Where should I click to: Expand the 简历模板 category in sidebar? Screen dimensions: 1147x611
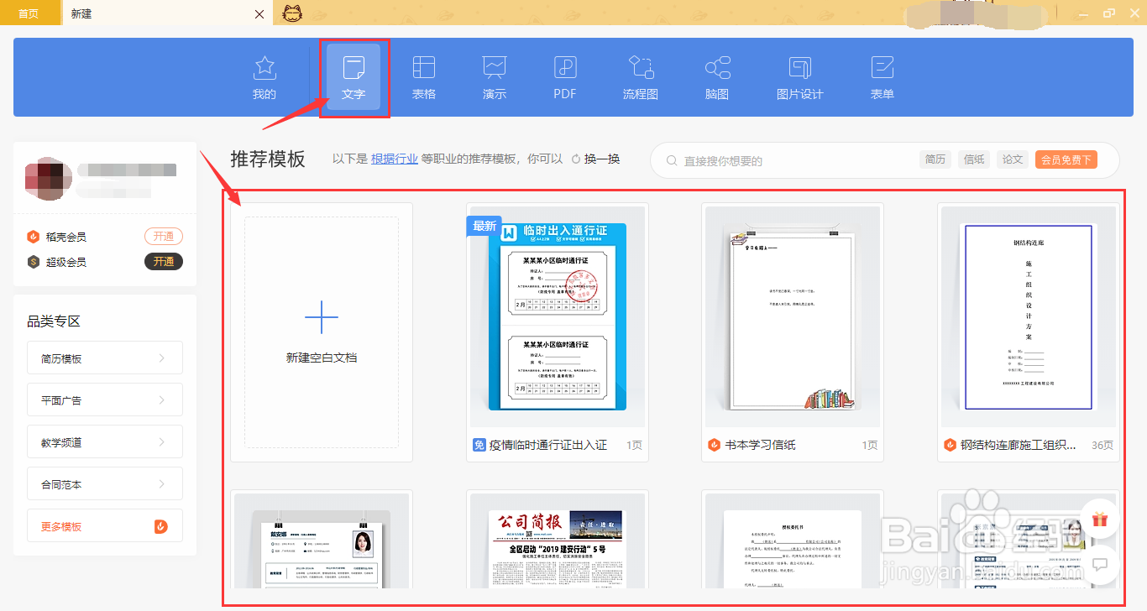[104, 358]
